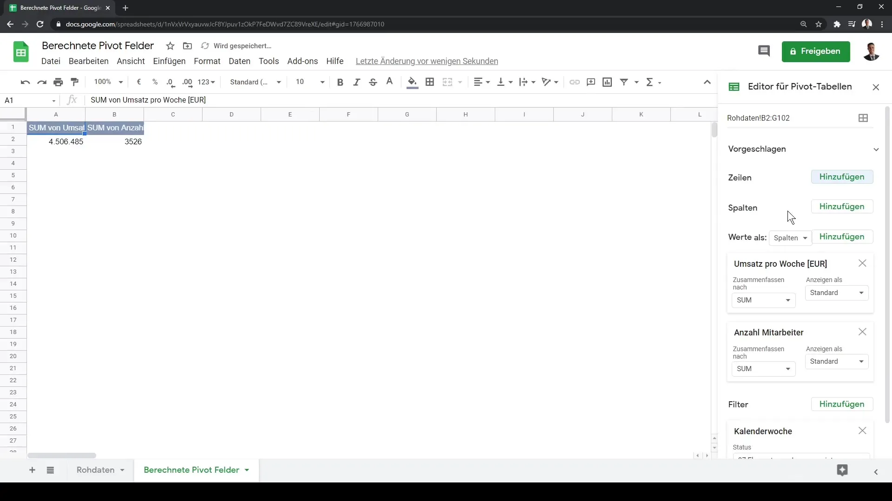Open SUM dropdown for Umsatz pro Woche
This screenshot has height=501, width=892.
tap(763, 300)
